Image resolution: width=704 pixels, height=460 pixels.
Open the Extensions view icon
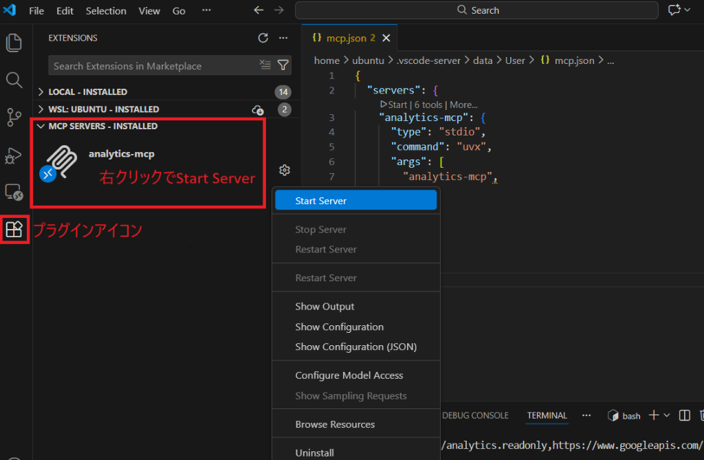(14, 230)
